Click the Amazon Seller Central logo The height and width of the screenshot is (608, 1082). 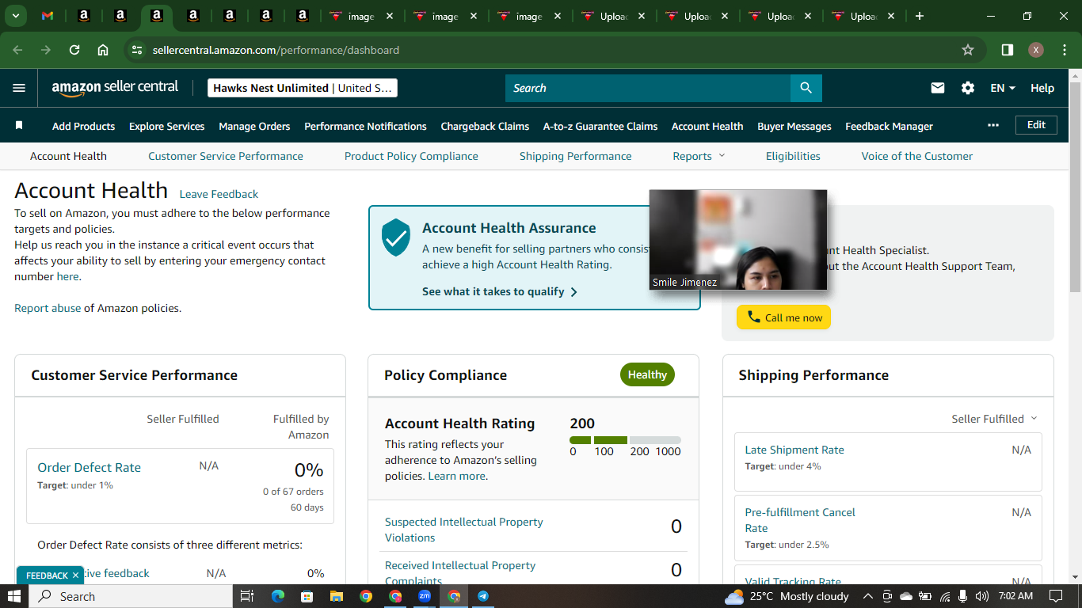(115, 88)
